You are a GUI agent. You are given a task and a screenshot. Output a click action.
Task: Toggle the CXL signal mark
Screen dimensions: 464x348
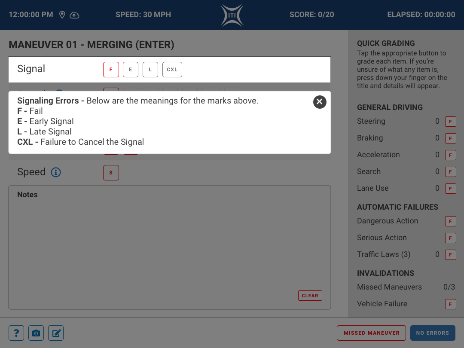172,70
